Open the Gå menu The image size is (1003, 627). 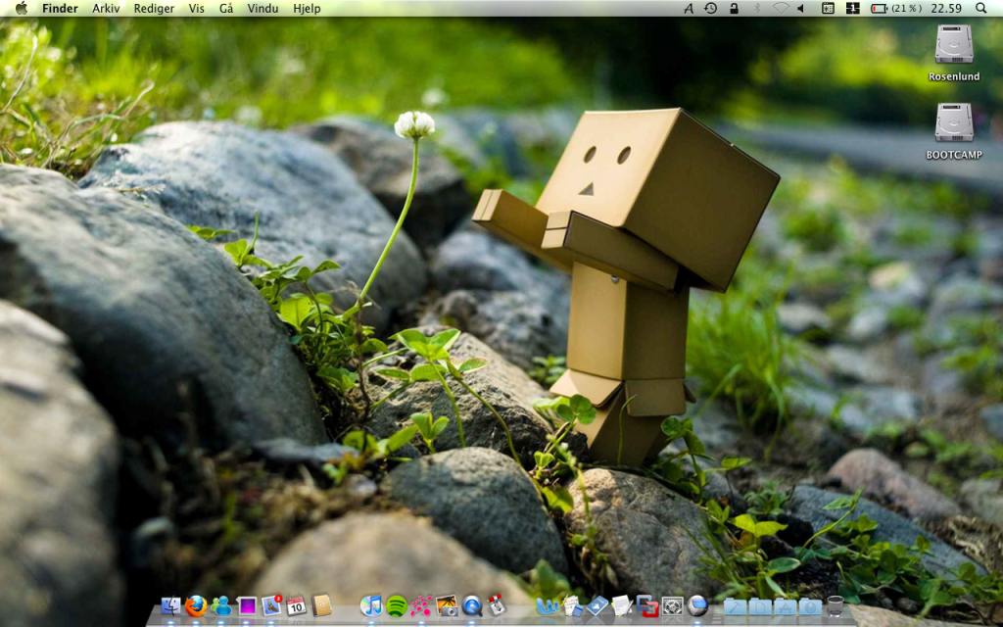coord(226,8)
